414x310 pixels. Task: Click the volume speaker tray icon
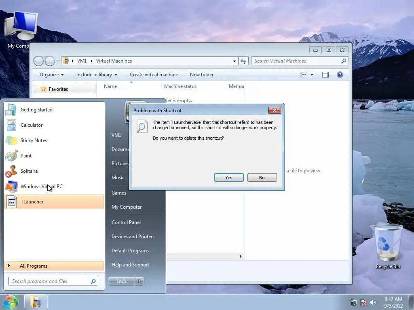tap(373, 302)
